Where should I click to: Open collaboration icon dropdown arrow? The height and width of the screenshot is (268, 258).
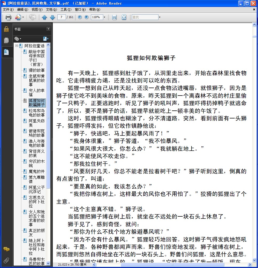point(23,17)
